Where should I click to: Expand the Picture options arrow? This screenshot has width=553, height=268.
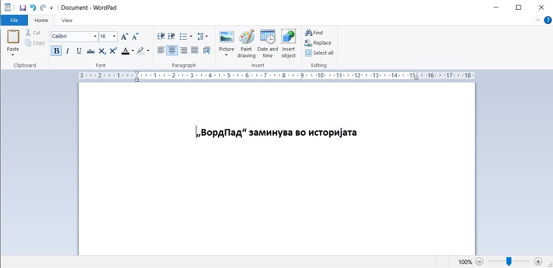[226, 55]
